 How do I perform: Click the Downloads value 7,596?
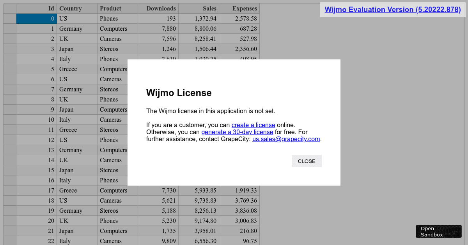click(x=158, y=39)
